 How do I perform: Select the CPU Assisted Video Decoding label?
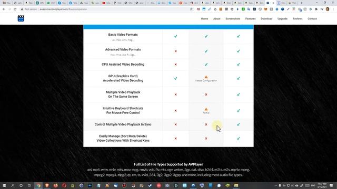pyautogui.click(x=123, y=64)
